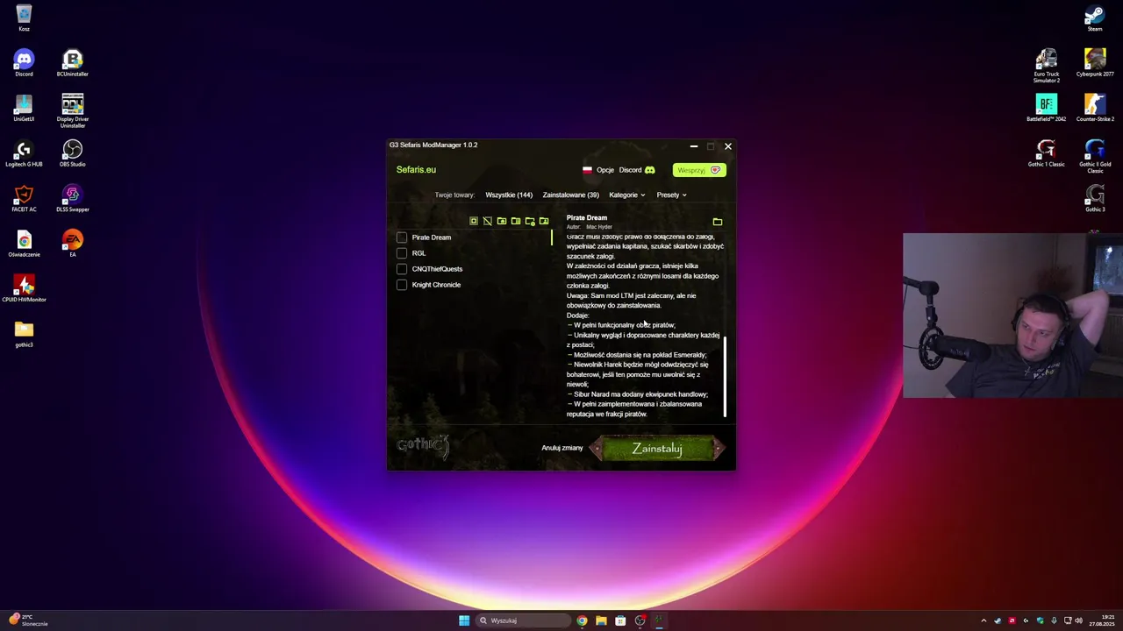Expand the Presety dropdown
The image size is (1123, 631).
point(672,195)
